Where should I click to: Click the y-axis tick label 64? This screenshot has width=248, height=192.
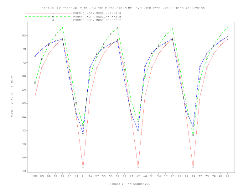tap(24, 90)
